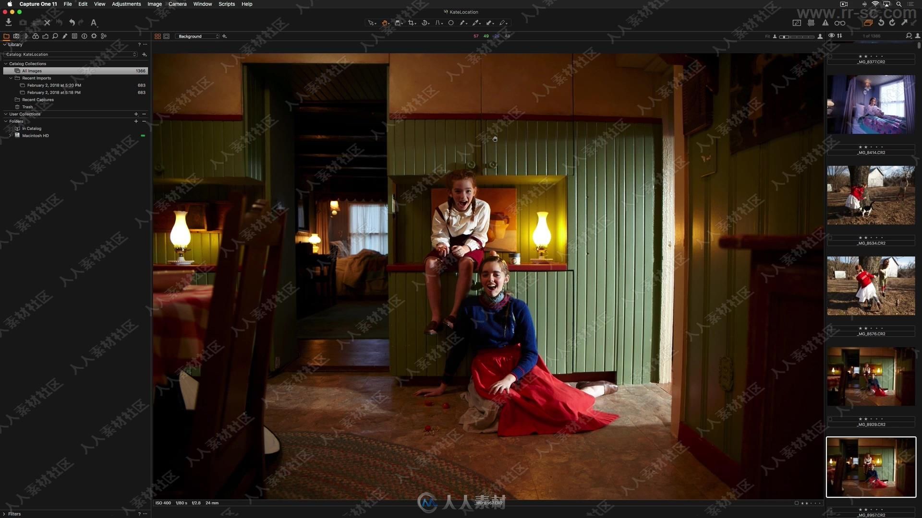Open the Camera menu
This screenshot has width=922, height=518.
pos(177,4)
